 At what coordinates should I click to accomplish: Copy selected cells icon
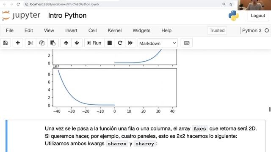(x=41, y=43)
